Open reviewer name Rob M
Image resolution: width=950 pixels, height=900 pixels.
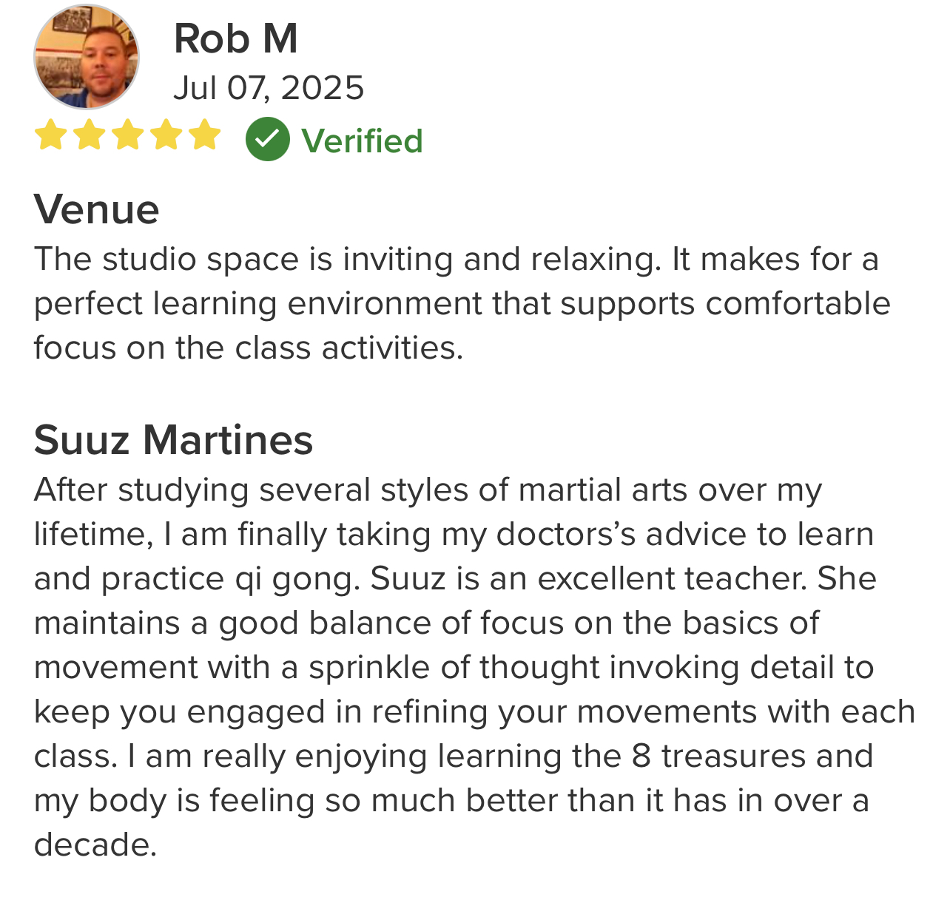[235, 38]
